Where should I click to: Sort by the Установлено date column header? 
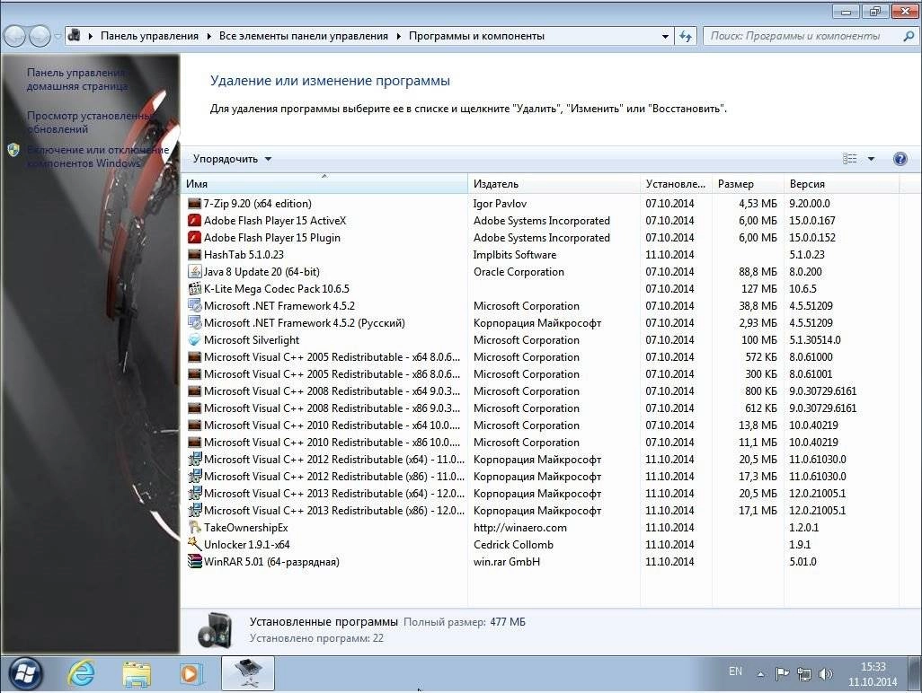tap(676, 184)
